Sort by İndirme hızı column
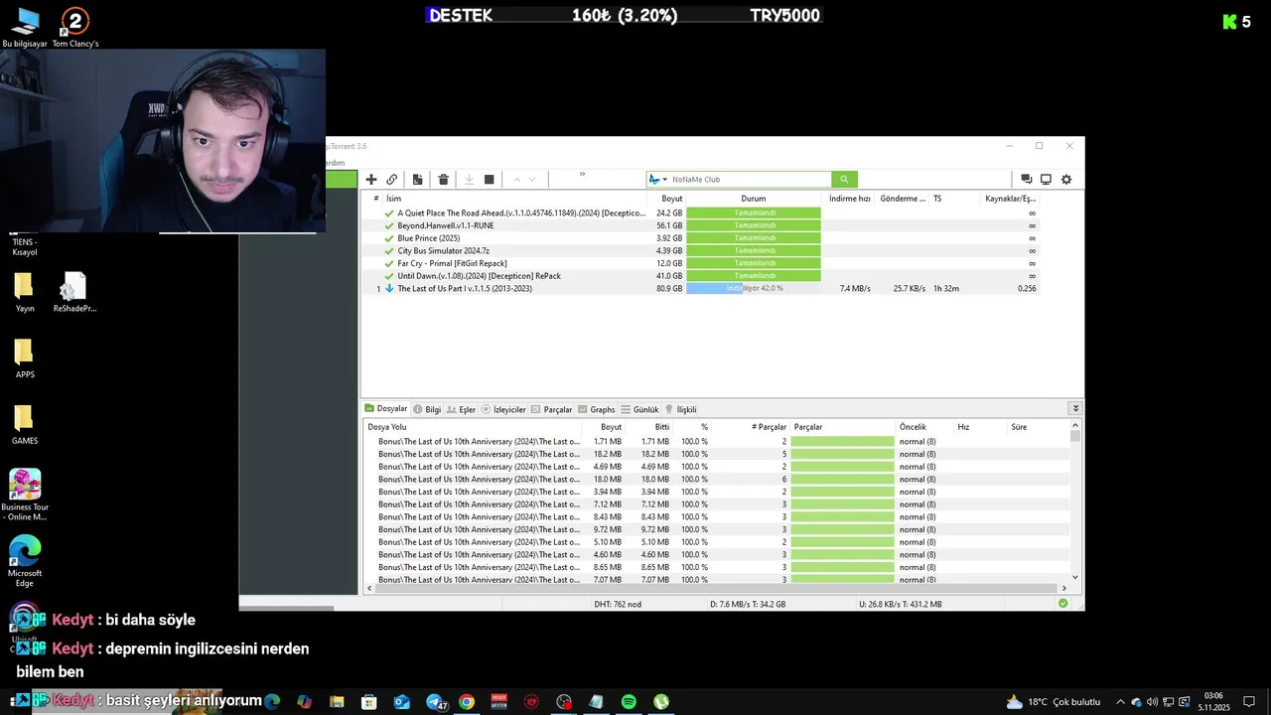 click(x=850, y=199)
